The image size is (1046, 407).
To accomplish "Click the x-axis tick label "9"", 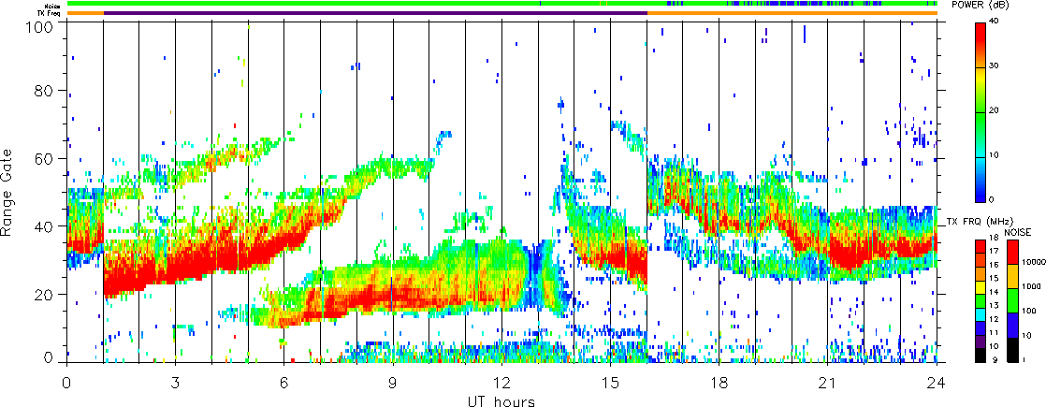I will pyautogui.click(x=393, y=383).
